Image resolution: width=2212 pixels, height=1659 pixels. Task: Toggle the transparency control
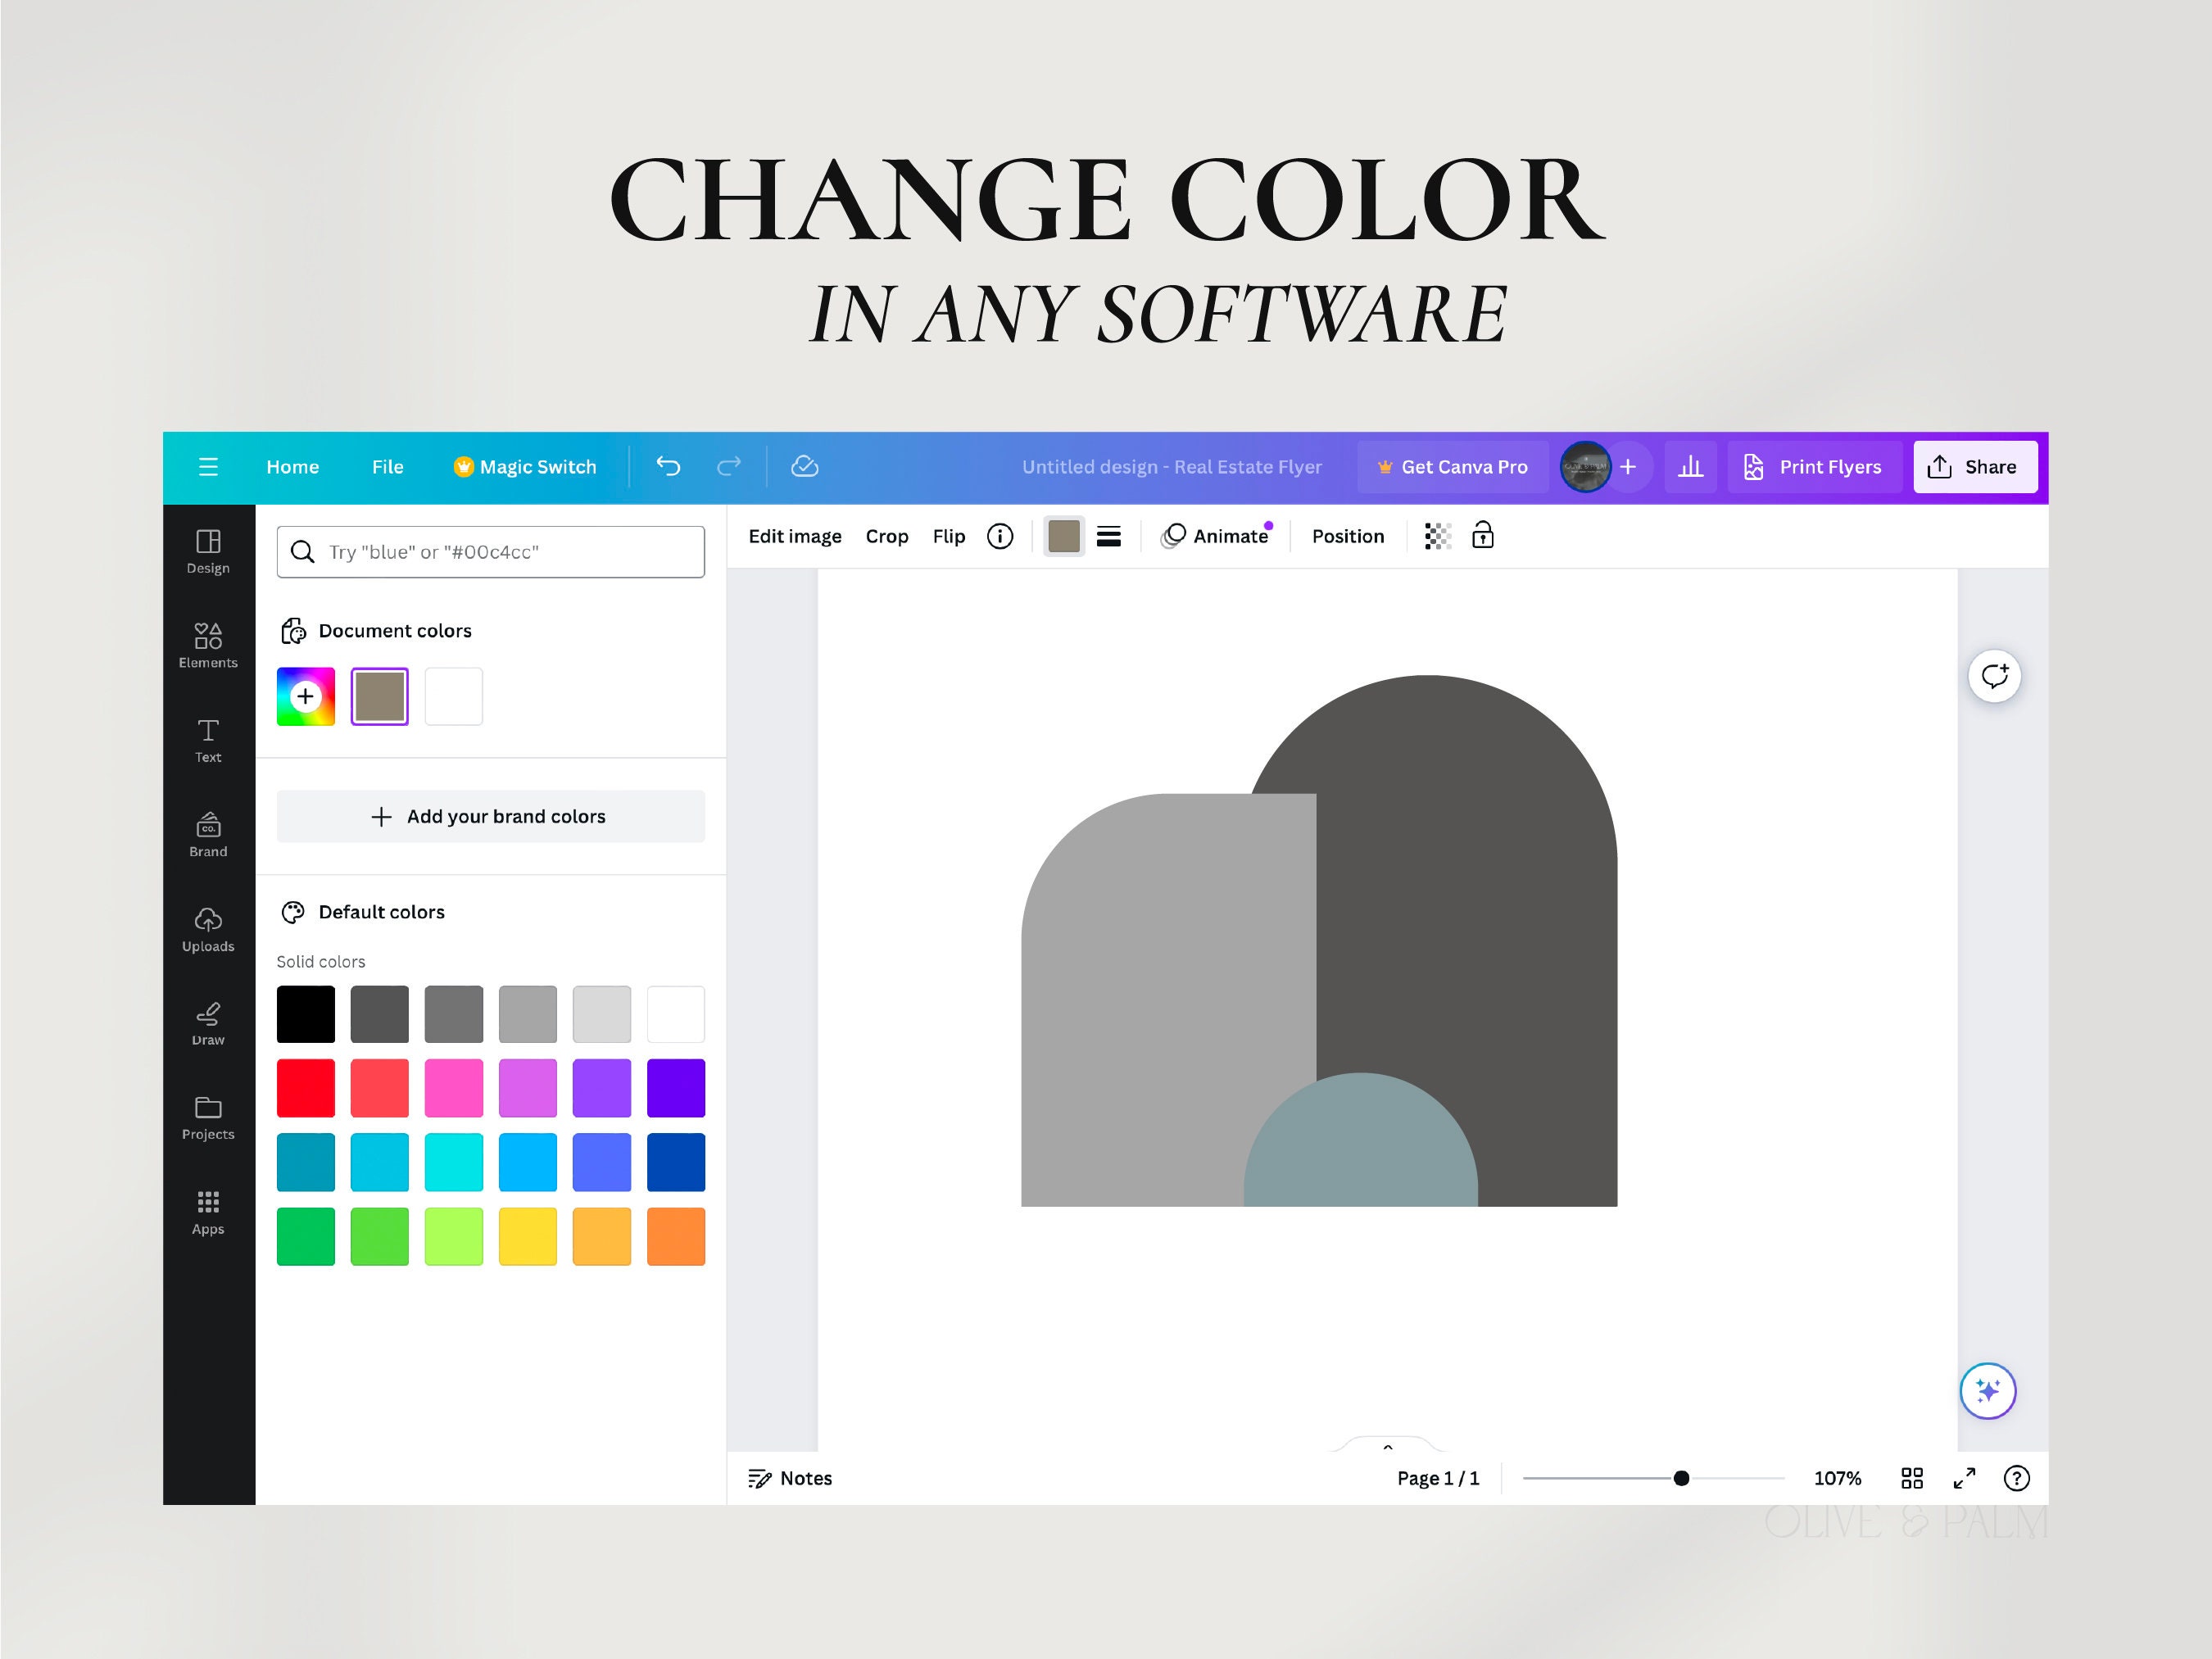(1437, 536)
